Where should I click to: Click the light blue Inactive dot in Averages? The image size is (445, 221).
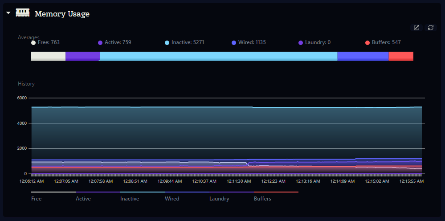(167, 43)
